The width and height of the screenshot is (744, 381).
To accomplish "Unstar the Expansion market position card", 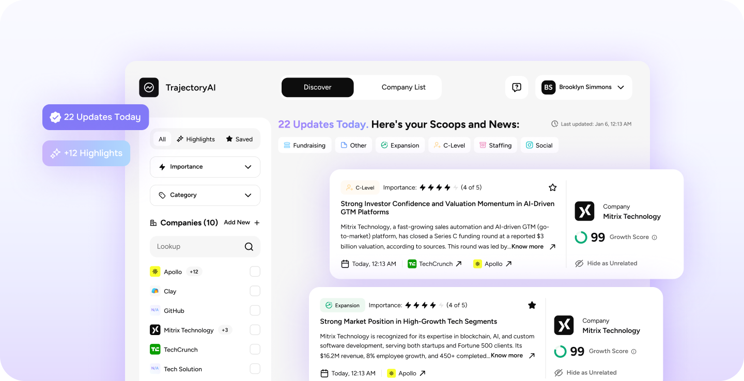I will [x=532, y=305].
